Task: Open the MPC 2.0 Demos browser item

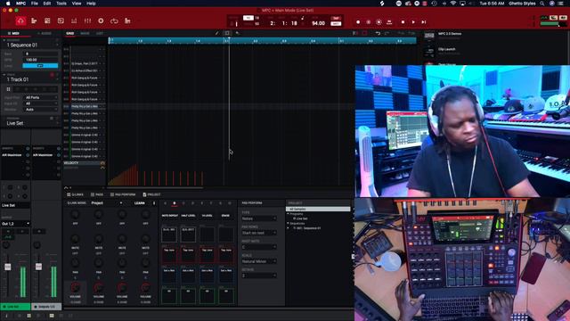Action: pos(450,34)
